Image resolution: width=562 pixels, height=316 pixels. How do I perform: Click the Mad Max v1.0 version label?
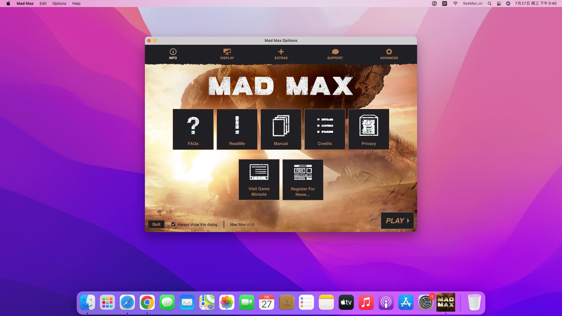242,225
